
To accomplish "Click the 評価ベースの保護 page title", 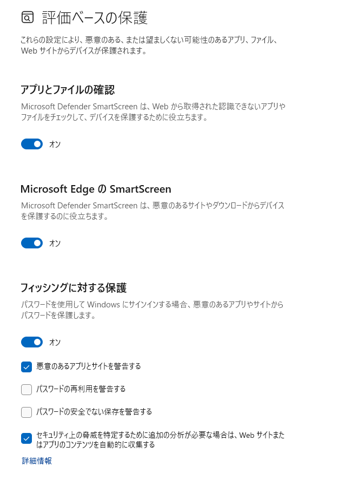I will click(x=95, y=18).
